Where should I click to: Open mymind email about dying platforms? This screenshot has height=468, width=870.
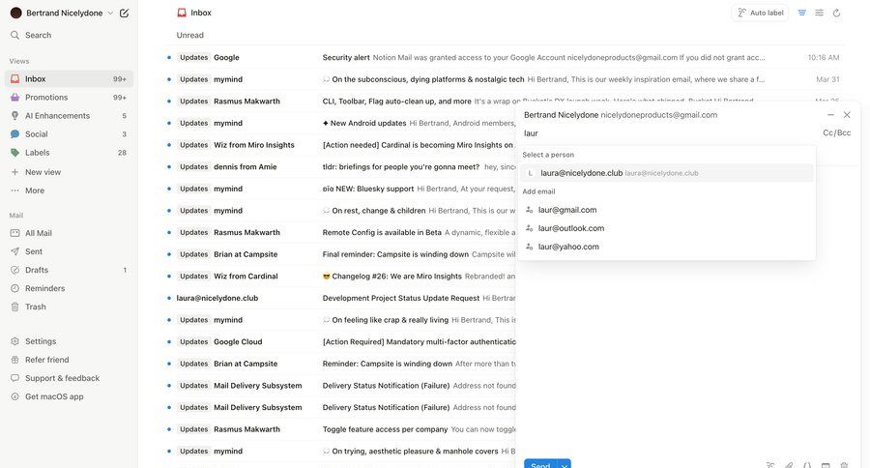click(505, 79)
